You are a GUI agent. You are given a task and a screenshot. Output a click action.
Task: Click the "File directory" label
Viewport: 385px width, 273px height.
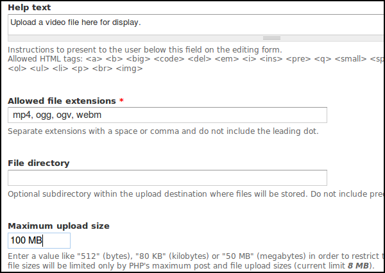38,163
